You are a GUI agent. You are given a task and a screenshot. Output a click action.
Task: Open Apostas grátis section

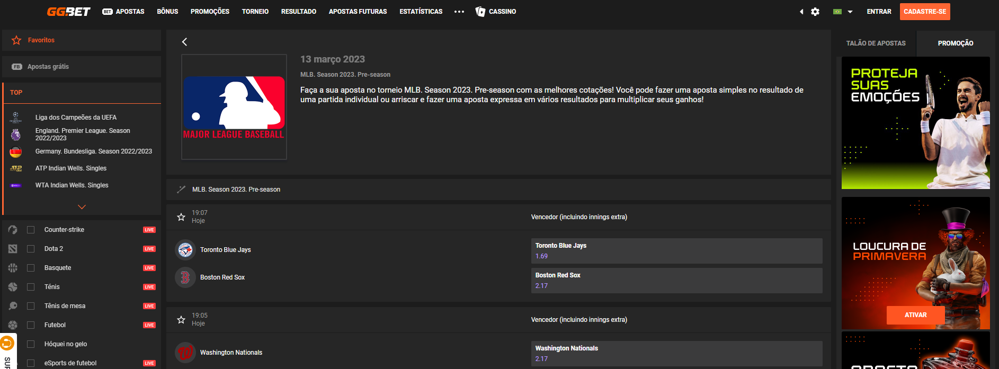click(x=82, y=67)
